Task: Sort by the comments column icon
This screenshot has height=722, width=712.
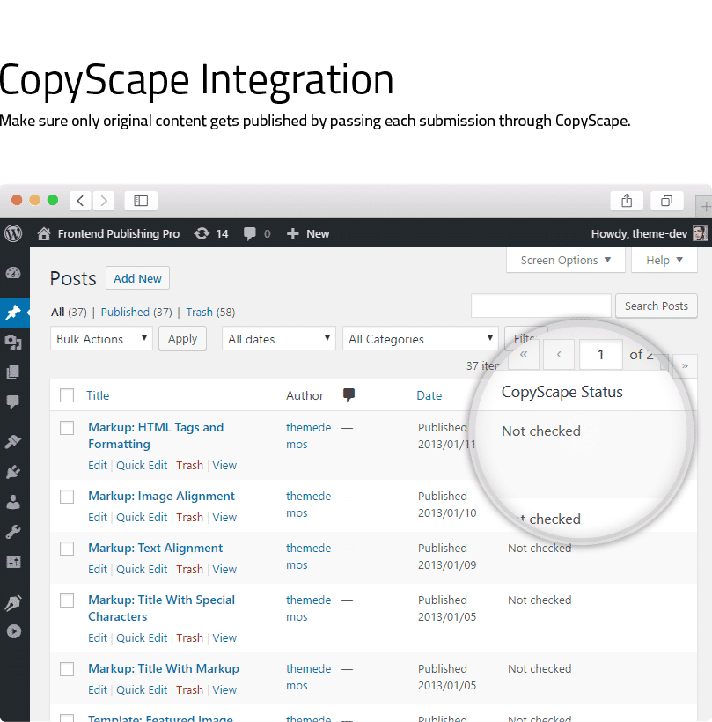Action: [x=349, y=394]
